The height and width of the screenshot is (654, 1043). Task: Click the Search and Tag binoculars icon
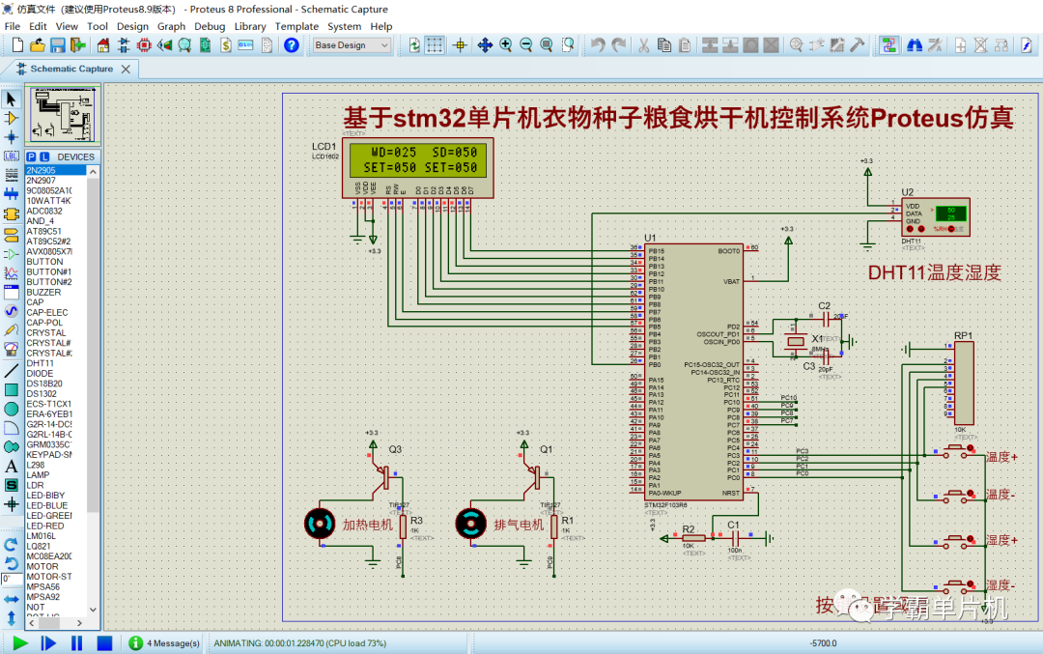click(x=915, y=45)
